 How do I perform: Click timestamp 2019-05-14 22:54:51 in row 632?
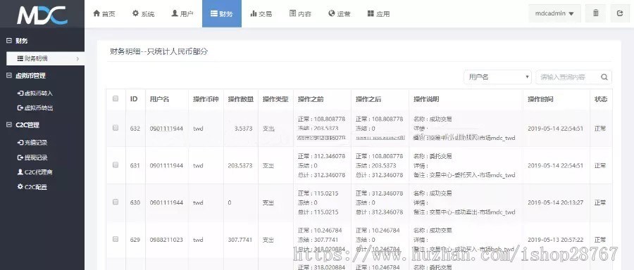pos(556,129)
